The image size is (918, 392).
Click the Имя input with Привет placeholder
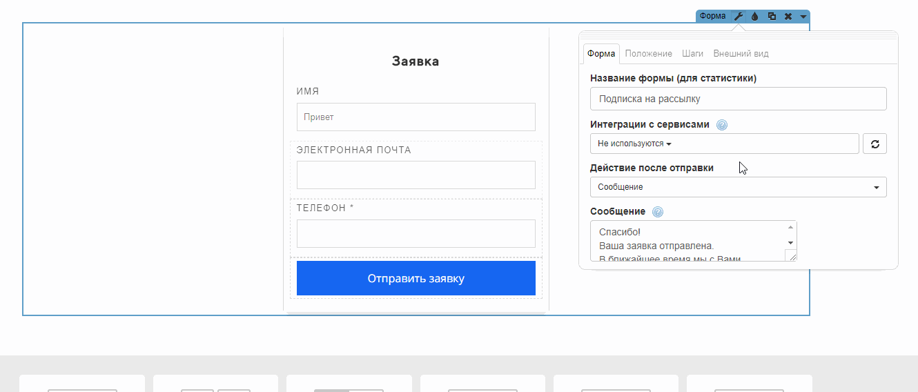tap(416, 117)
